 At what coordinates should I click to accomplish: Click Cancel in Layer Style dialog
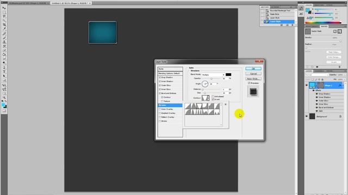[x=253, y=74]
